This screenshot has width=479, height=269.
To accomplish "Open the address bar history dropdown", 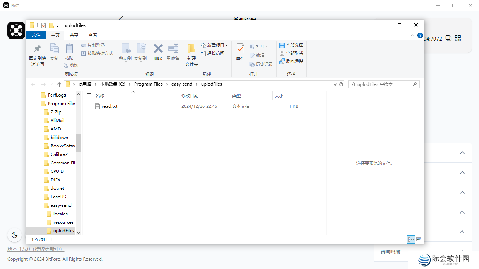I will click(335, 84).
